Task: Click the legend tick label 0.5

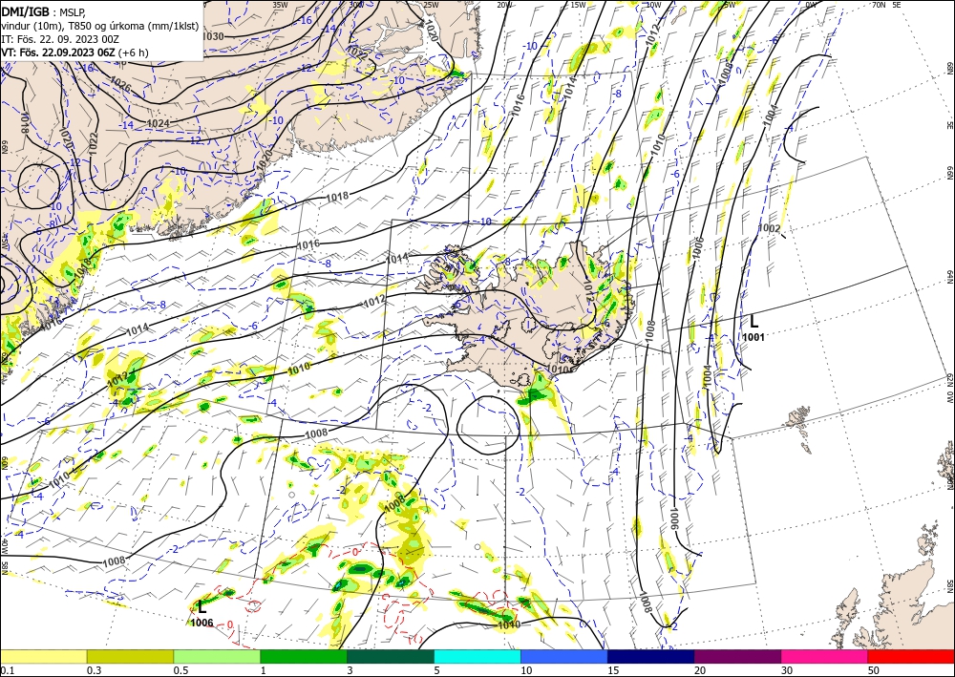Action: click(x=180, y=670)
